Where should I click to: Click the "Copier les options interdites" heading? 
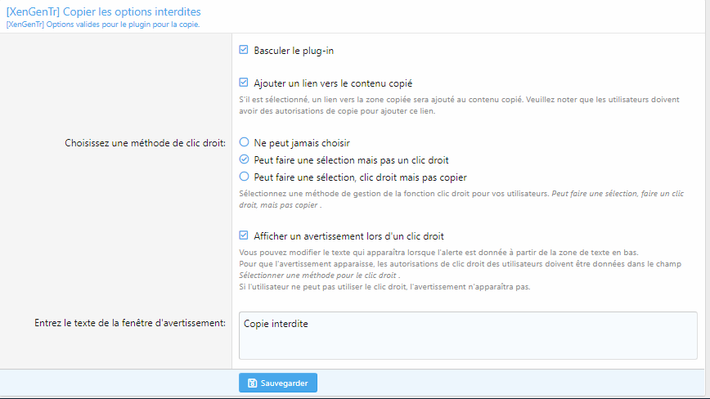pyautogui.click(x=103, y=11)
